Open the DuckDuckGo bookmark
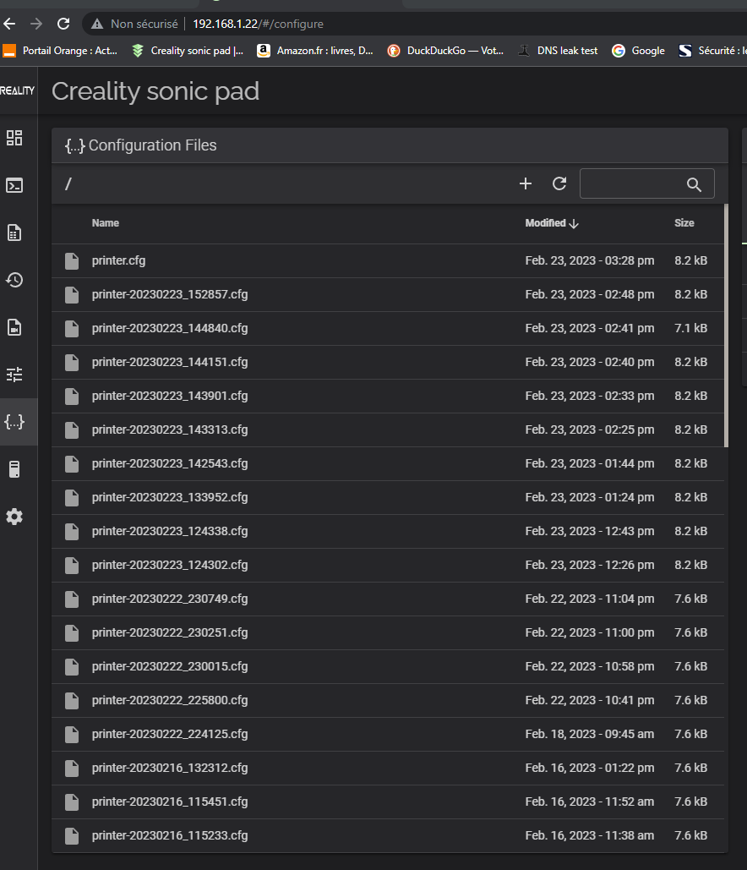This screenshot has width=747, height=870. (x=446, y=51)
